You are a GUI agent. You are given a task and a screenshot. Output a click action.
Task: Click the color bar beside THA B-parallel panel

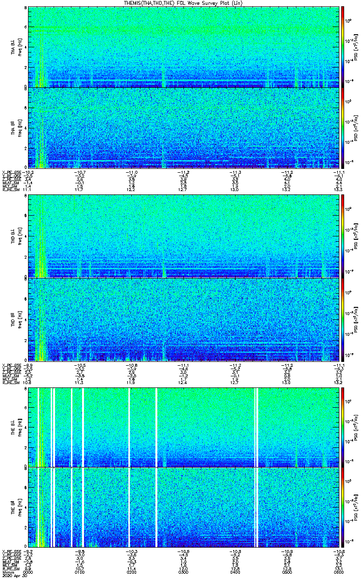[x=343, y=128]
